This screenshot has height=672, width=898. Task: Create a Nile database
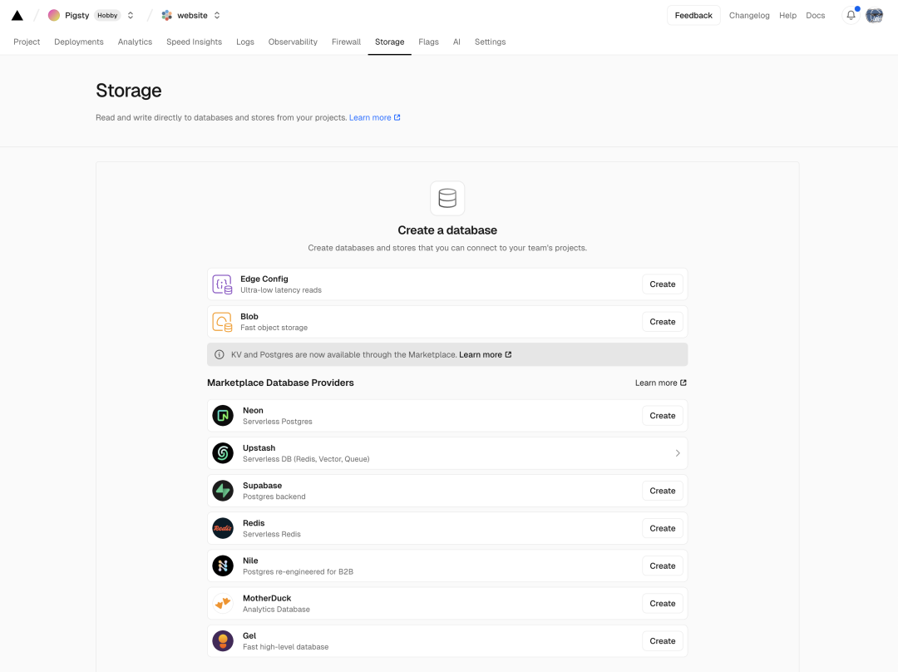[662, 566]
